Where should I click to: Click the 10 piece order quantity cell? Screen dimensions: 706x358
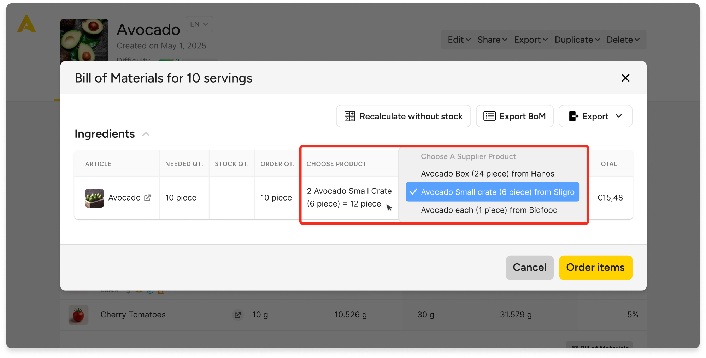coord(276,198)
